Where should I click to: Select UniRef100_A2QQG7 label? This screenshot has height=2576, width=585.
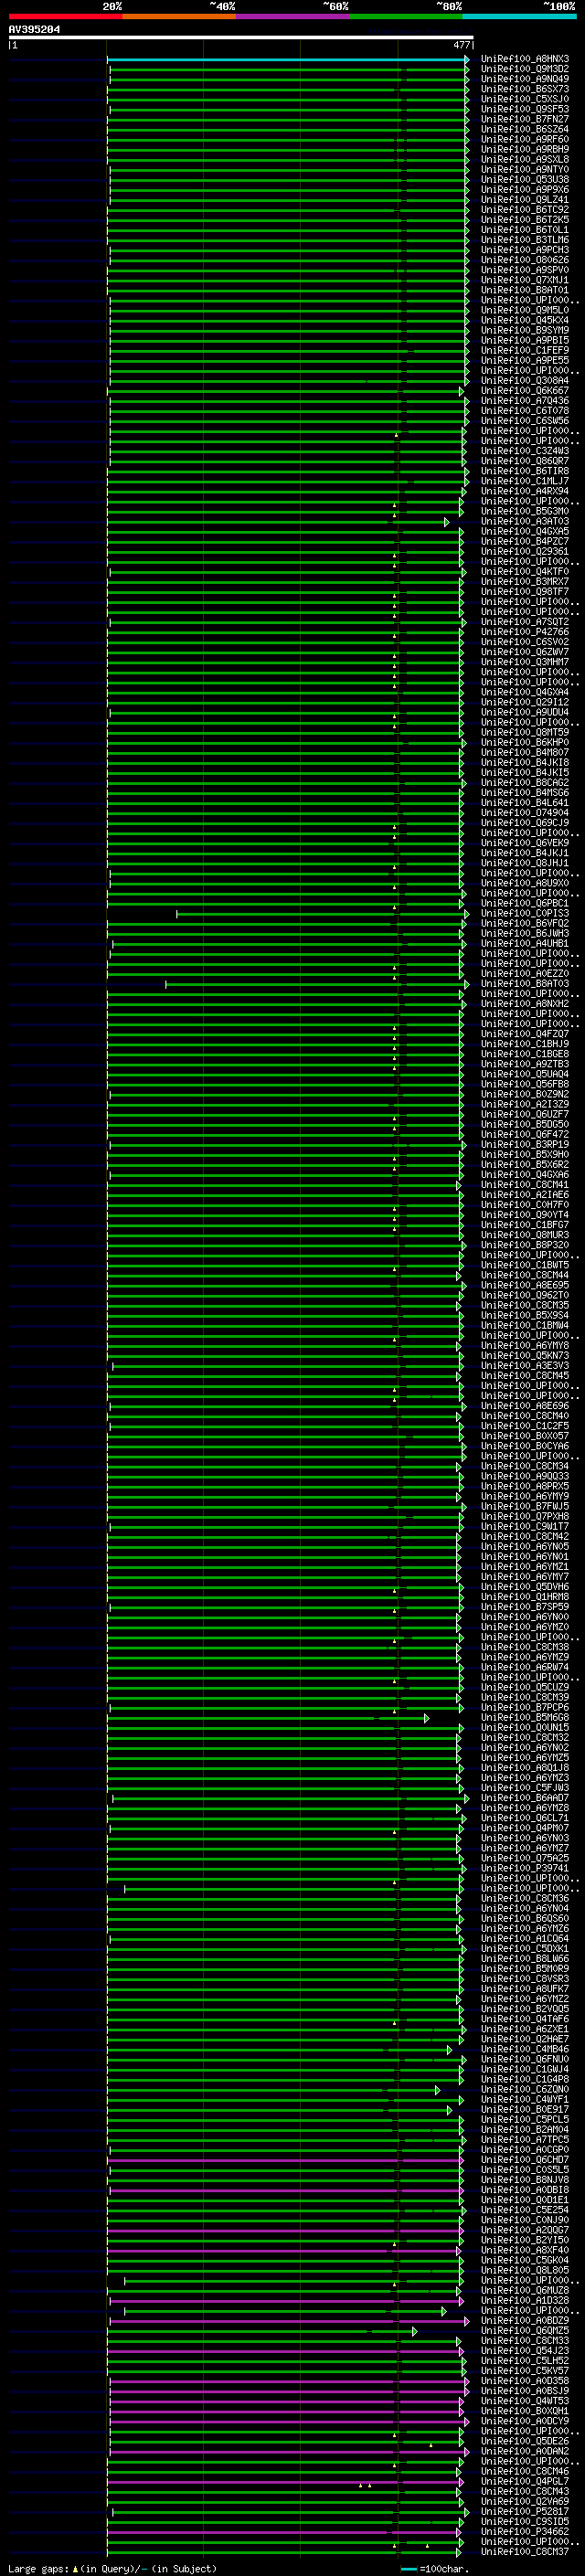525,2230
